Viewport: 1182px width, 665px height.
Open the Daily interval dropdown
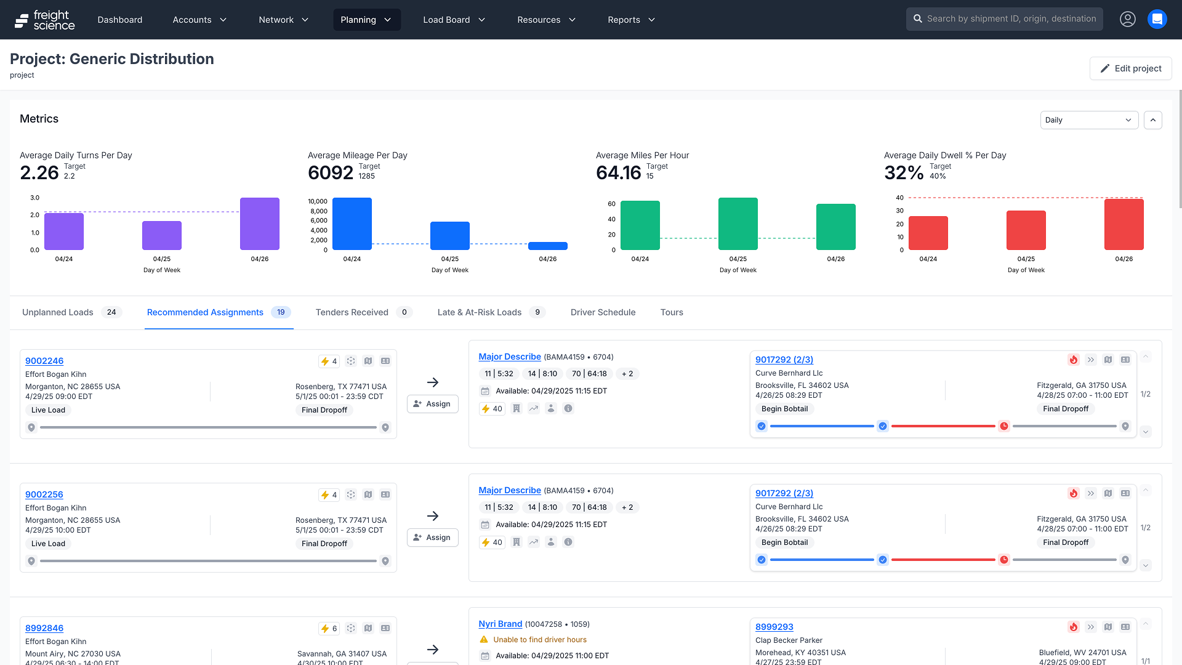click(x=1088, y=120)
